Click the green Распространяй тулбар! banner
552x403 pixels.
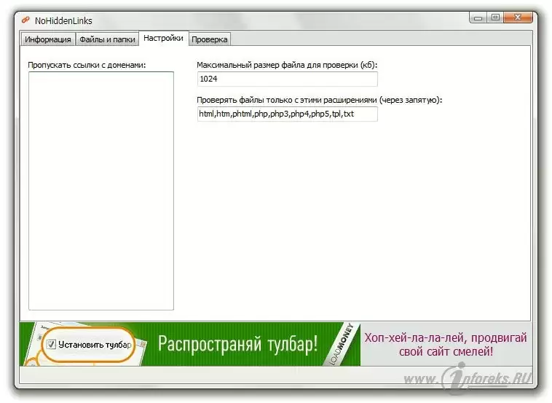coord(237,344)
